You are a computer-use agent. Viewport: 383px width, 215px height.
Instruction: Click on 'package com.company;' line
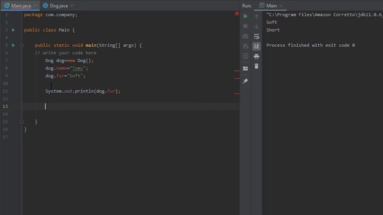tap(50, 14)
